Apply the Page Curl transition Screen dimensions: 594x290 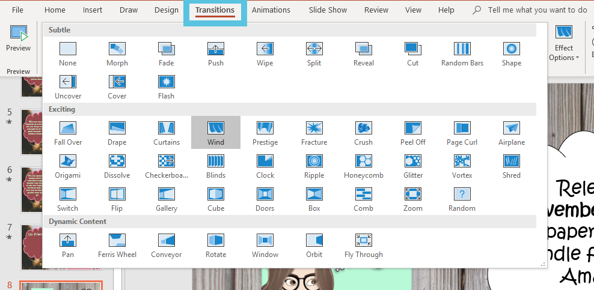tap(462, 133)
